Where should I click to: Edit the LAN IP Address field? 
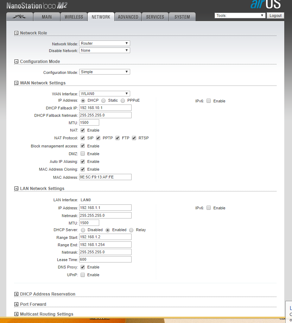tap(105, 208)
